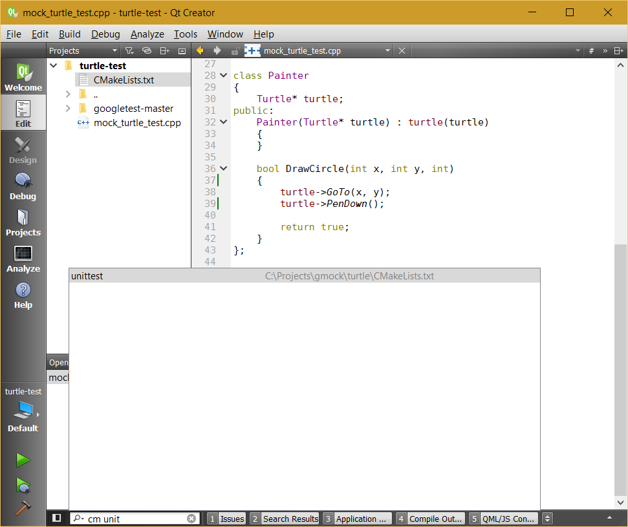Image resolution: width=628 pixels, height=527 pixels.
Task: Open the Welcome mode
Action: pyautogui.click(x=23, y=77)
